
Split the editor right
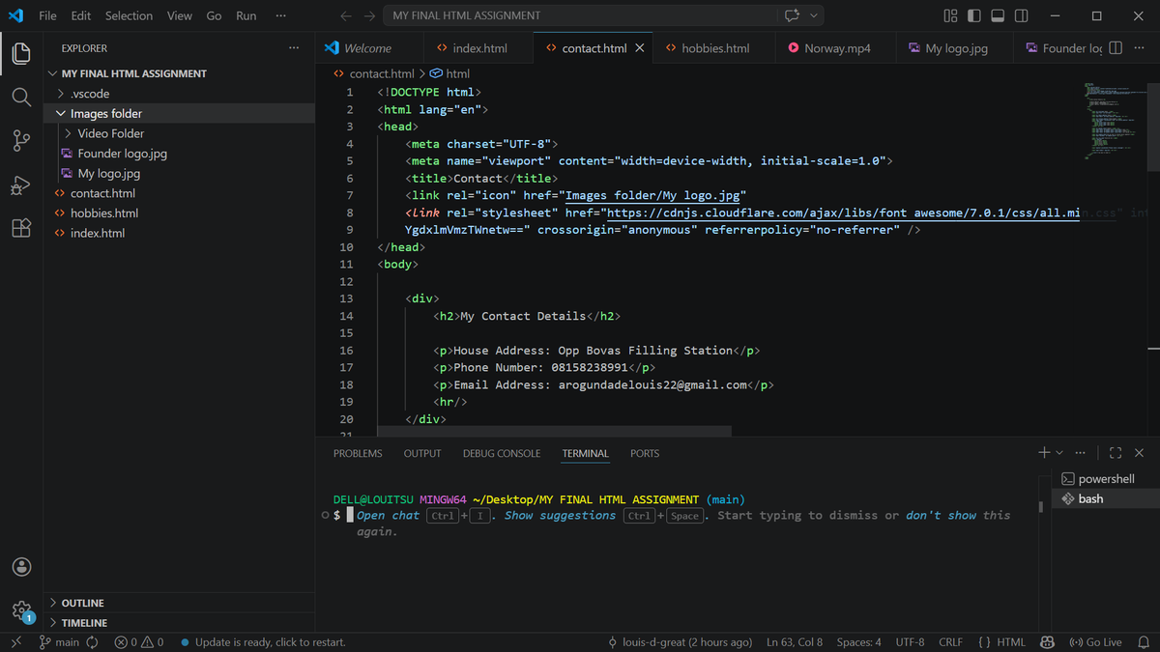[x=1115, y=48]
